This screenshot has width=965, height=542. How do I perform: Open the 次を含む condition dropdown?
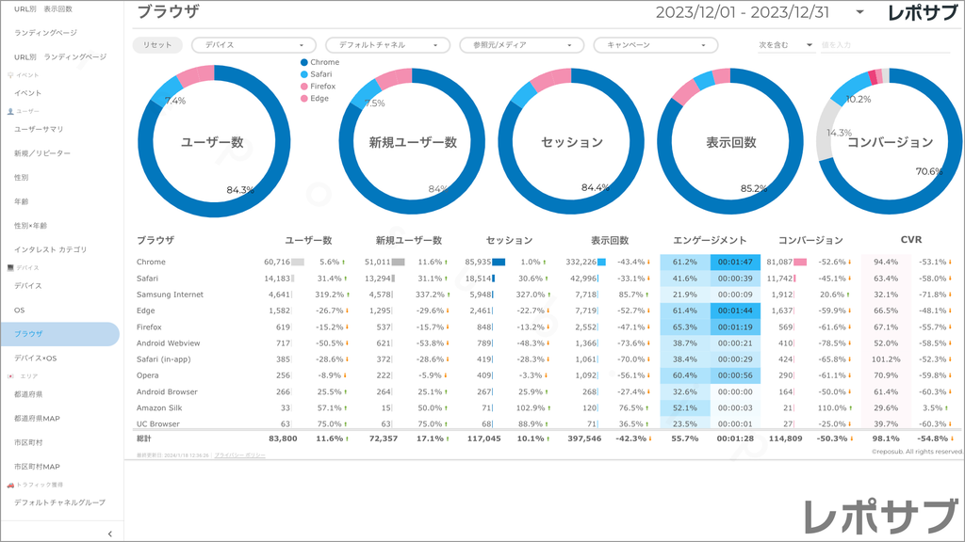click(785, 45)
